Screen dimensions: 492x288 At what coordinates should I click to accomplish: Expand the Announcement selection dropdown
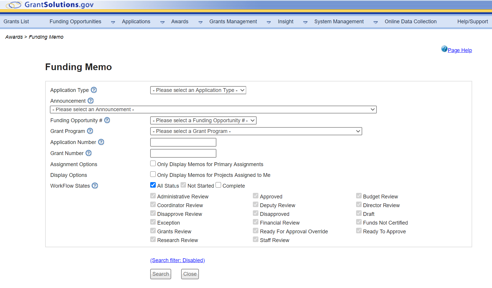click(213, 109)
